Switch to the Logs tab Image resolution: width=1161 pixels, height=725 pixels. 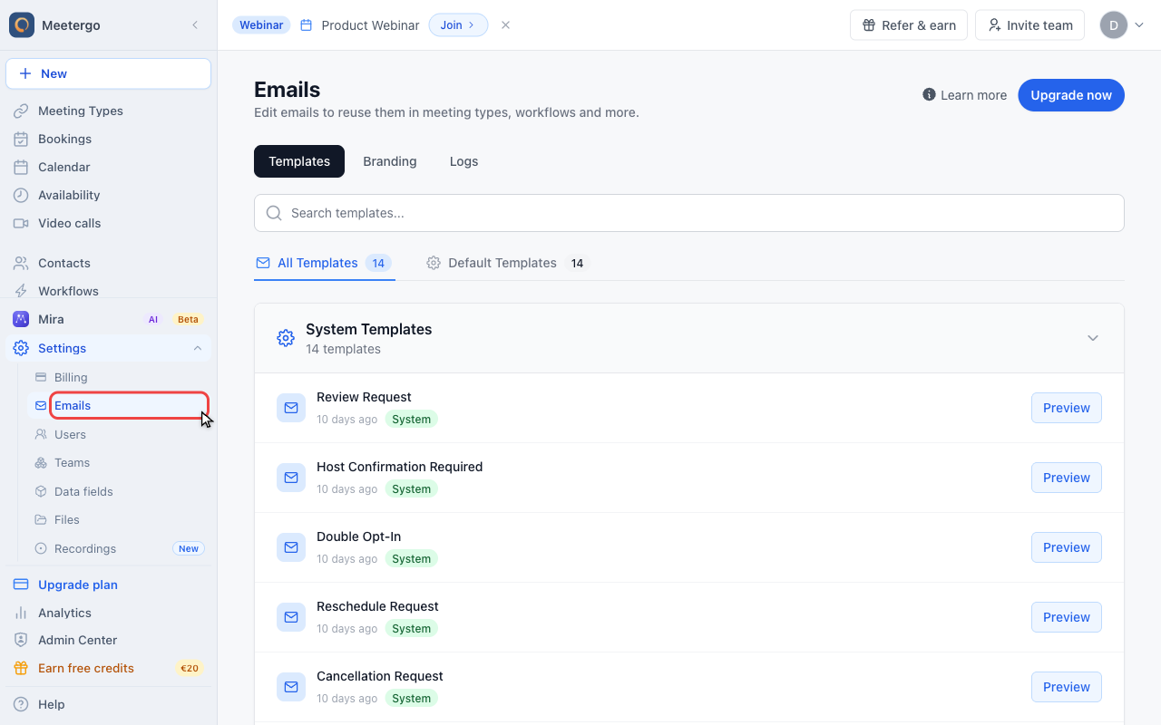[463, 161]
